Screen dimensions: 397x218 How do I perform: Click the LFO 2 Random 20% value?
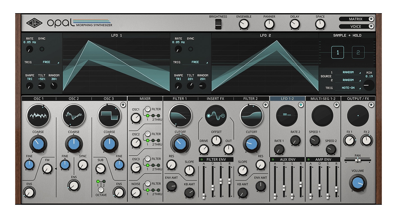203,79
